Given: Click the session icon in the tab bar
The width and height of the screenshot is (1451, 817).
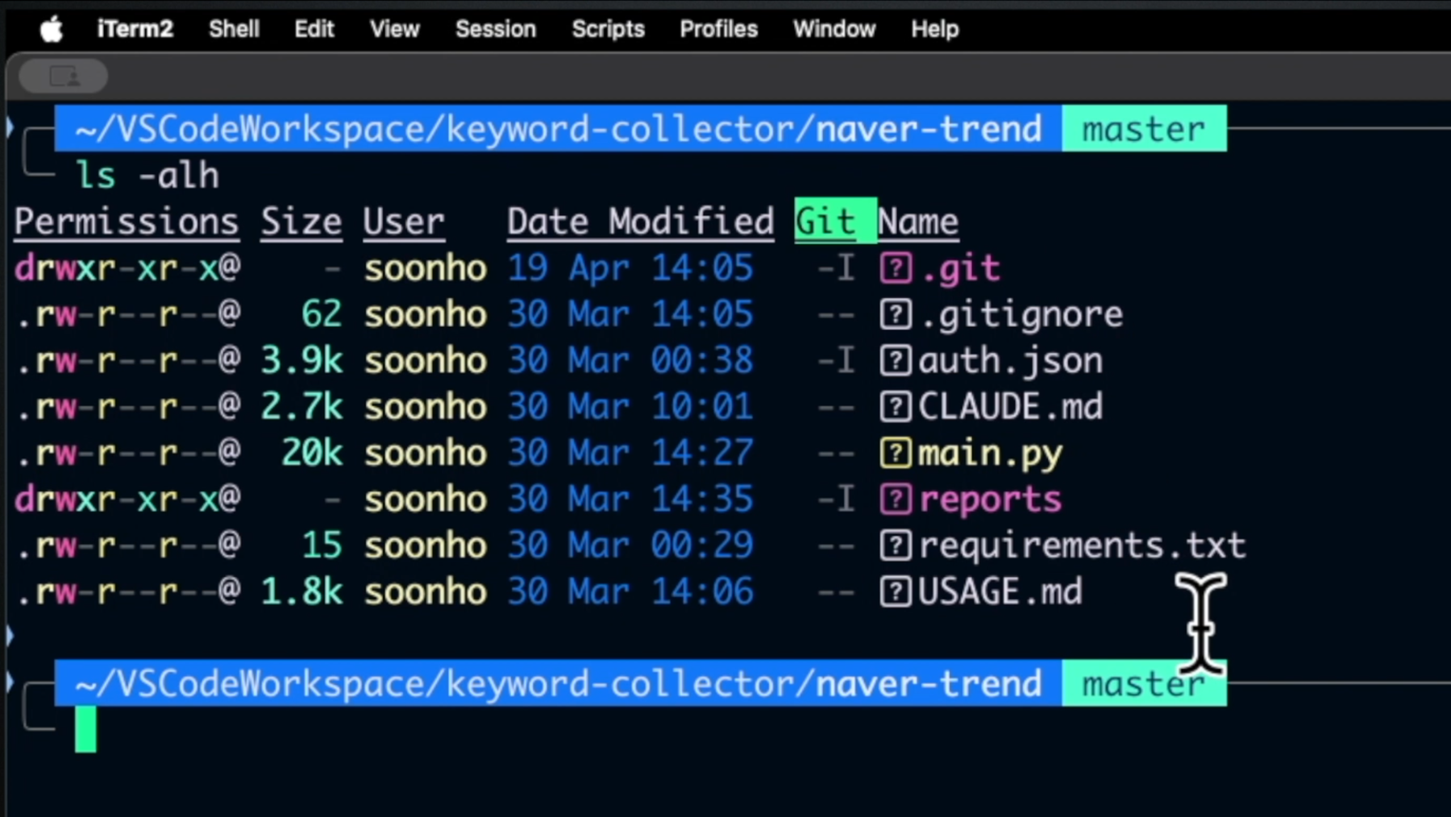Looking at the screenshot, I should click(x=64, y=77).
